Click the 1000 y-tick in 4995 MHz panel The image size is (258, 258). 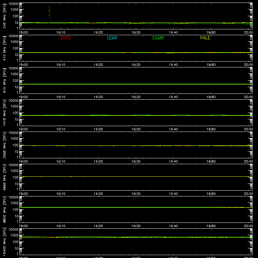(15, 171)
